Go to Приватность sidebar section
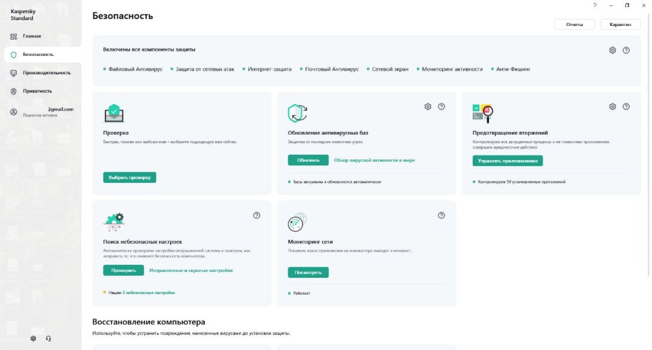This screenshot has width=652, height=350. click(x=37, y=91)
